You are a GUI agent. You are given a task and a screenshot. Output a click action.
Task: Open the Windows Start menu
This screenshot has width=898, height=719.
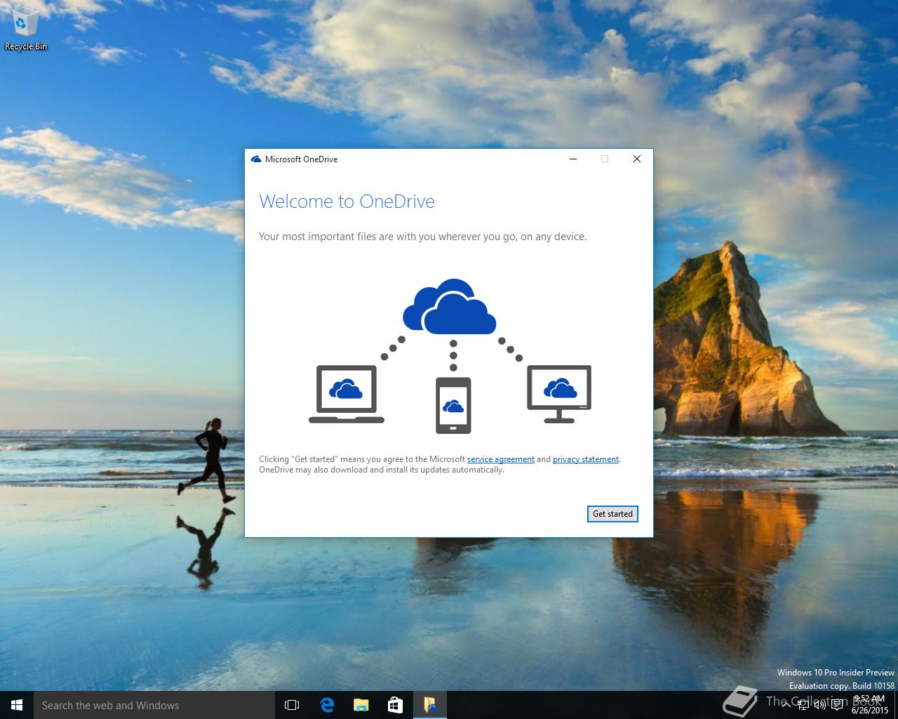click(x=17, y=705)
